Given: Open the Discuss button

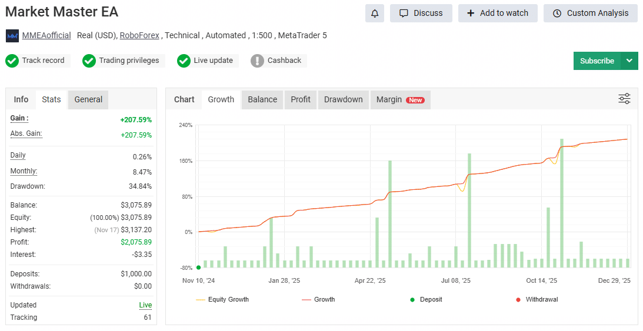Looking at the screenshot, I should 421,14.
